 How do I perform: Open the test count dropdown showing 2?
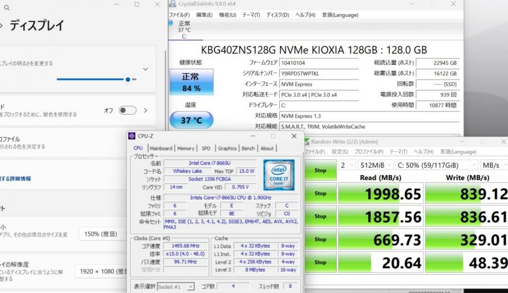click(347, 165)
